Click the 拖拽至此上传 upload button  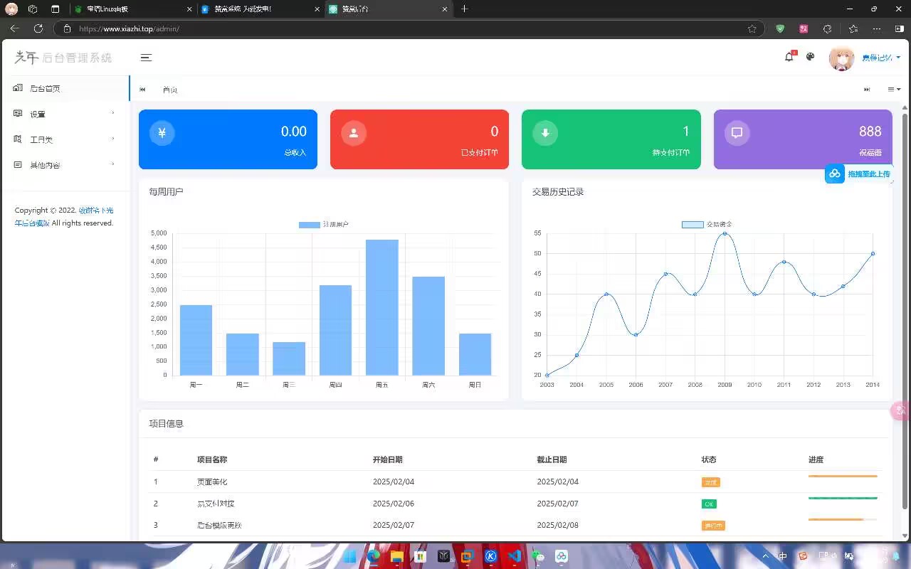859,174
